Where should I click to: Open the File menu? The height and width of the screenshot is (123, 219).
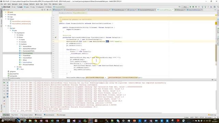[2, 4]
